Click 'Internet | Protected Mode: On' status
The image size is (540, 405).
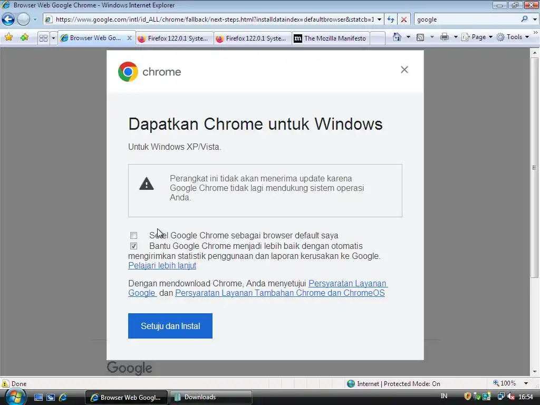(x=393, y=384)
